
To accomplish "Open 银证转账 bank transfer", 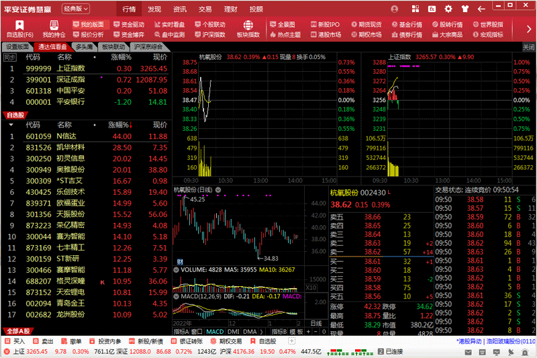I will [187, 341].
